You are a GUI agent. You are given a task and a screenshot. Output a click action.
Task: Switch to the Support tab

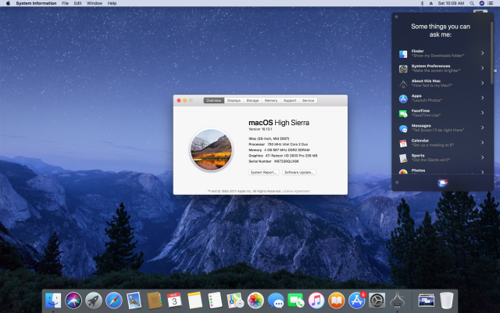(290, 100)
